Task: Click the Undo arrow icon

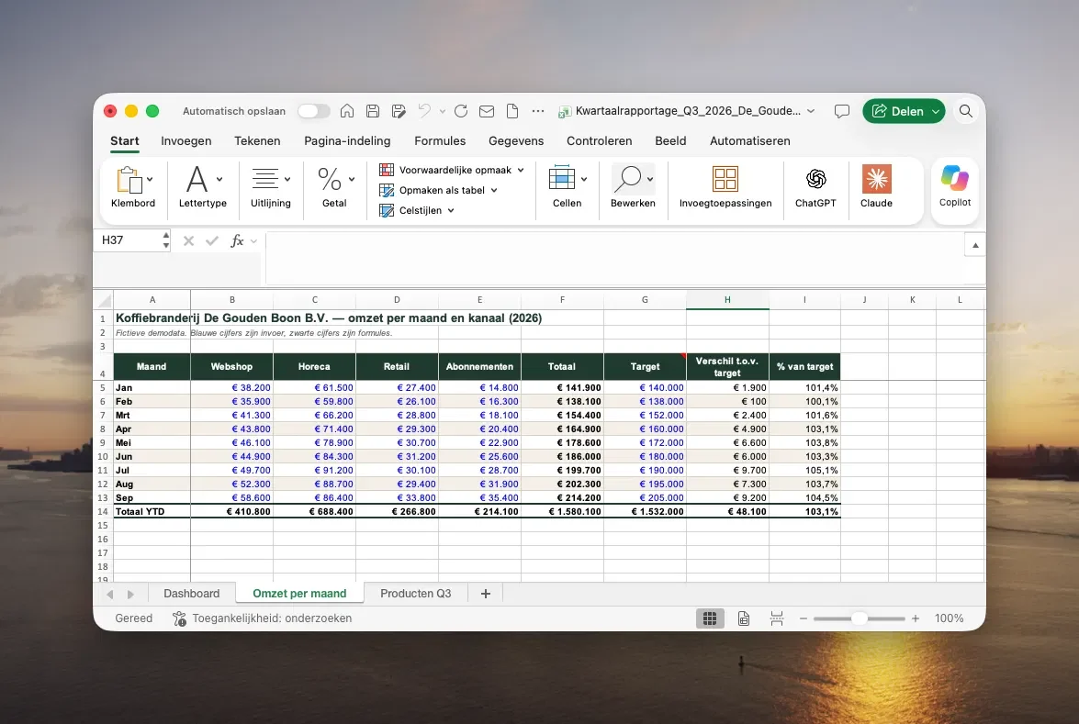Action: (x=424, y=111)
